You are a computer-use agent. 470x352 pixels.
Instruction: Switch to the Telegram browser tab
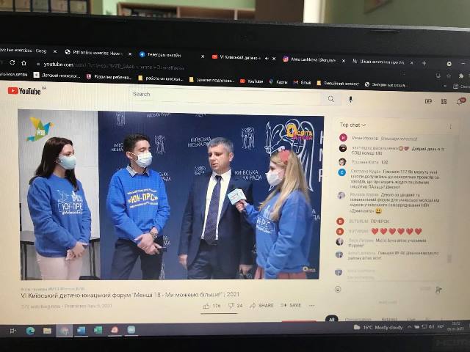pos(165,54)
